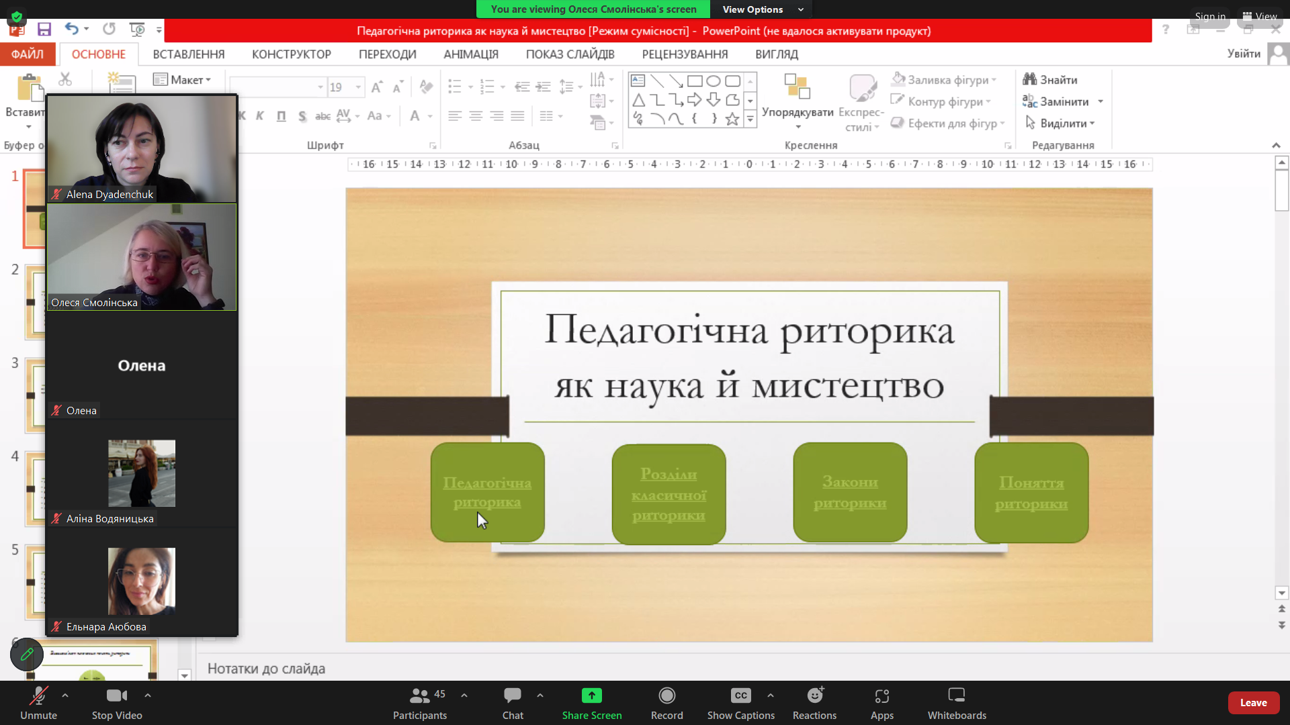Open the АНІМАЦІЯ ribbon tab
1290x725 pixels.
(470, 54)
